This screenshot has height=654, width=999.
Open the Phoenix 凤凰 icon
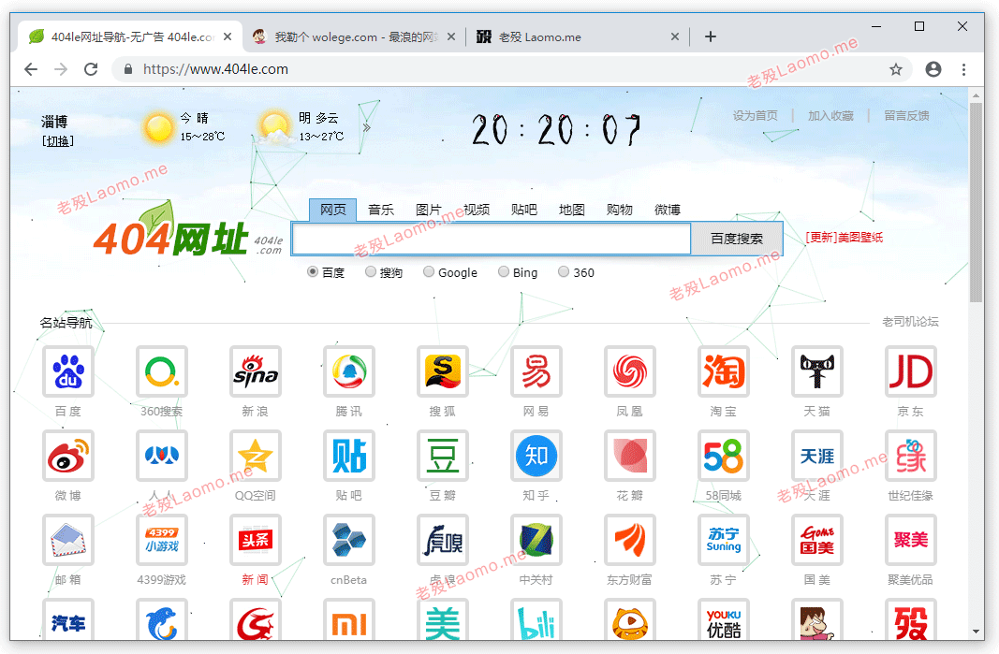630,371
